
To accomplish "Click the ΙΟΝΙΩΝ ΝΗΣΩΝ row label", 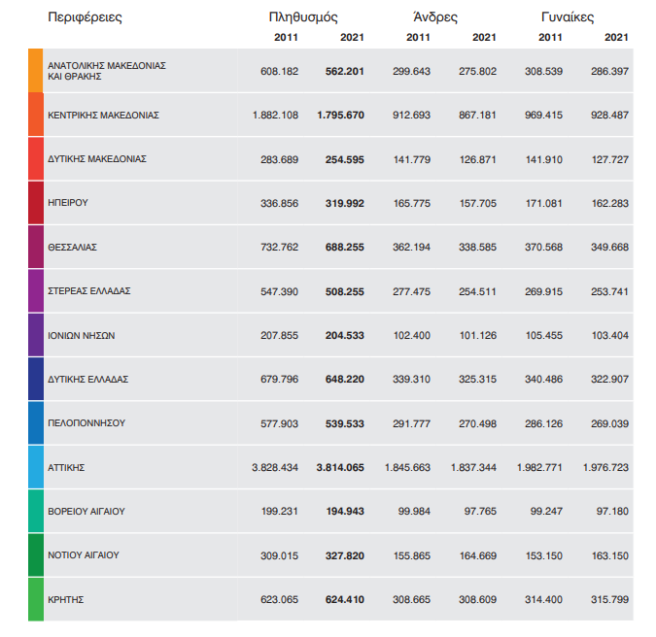I will coord(82,335).
